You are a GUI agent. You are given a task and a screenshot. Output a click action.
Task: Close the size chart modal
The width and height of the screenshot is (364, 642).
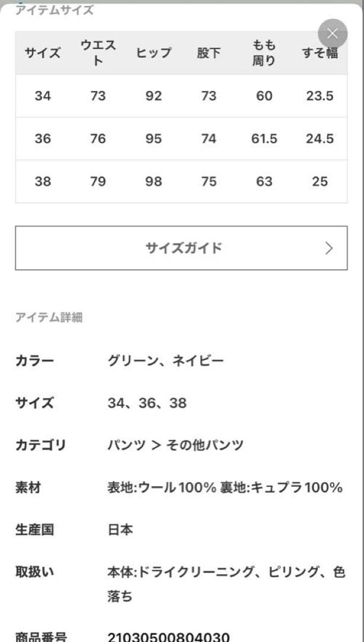click(333, 33)
